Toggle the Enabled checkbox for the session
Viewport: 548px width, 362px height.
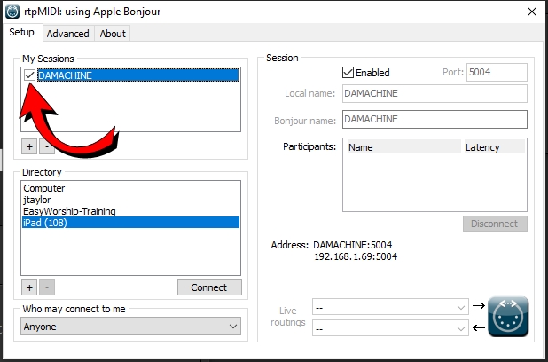(348, 73)
